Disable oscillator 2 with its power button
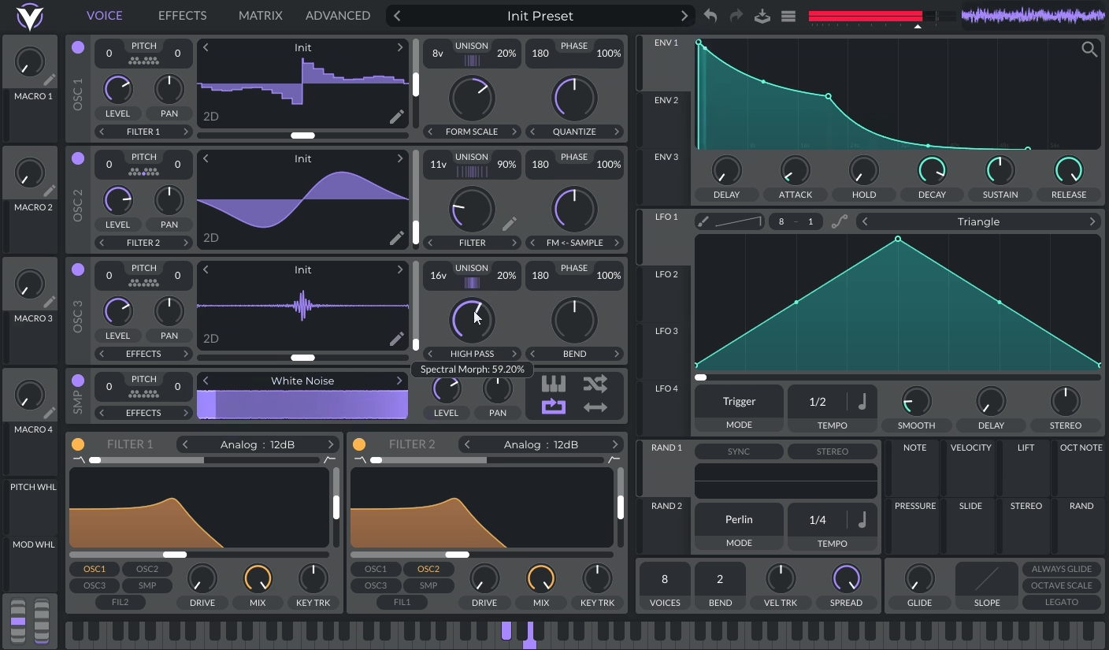 click(x=78, y=158)
